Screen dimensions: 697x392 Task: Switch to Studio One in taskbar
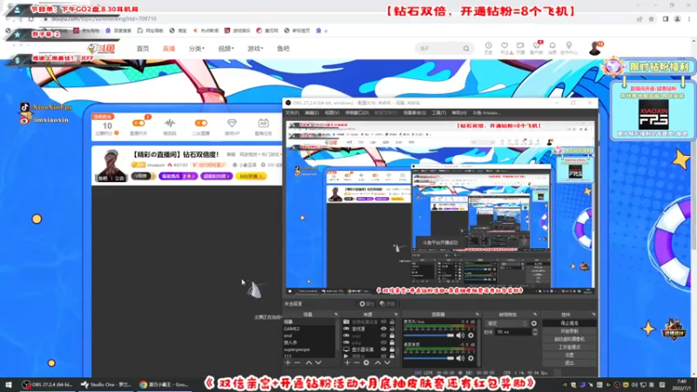(105, 385)
